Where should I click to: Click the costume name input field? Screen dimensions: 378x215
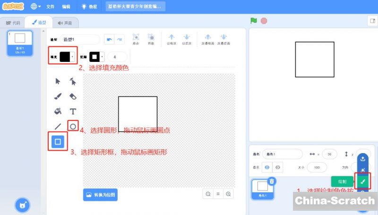(x=80, y=40)
